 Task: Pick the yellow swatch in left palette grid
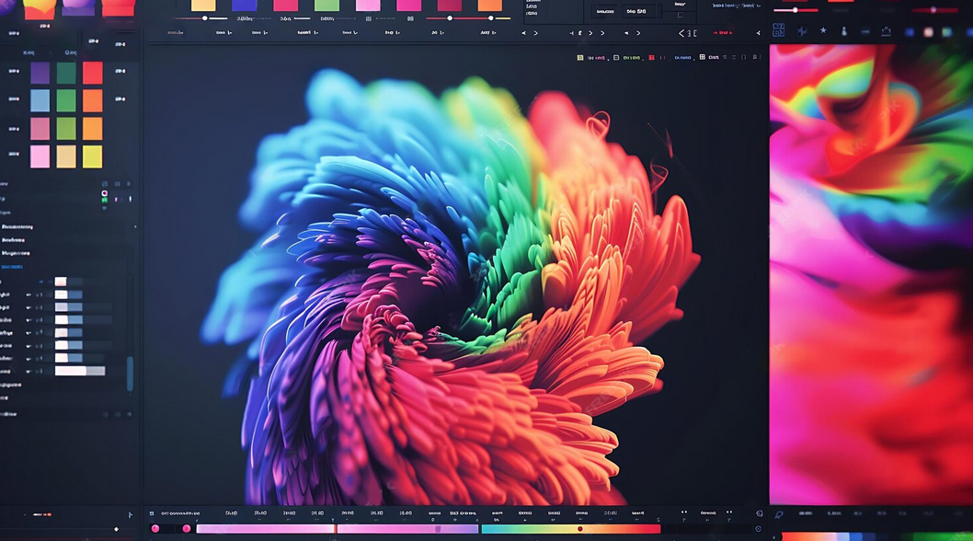[93, 157]
